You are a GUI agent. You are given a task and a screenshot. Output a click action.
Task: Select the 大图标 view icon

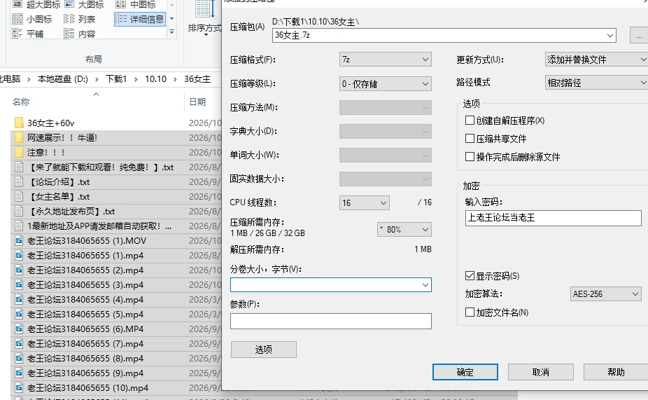tap(69, 4)
